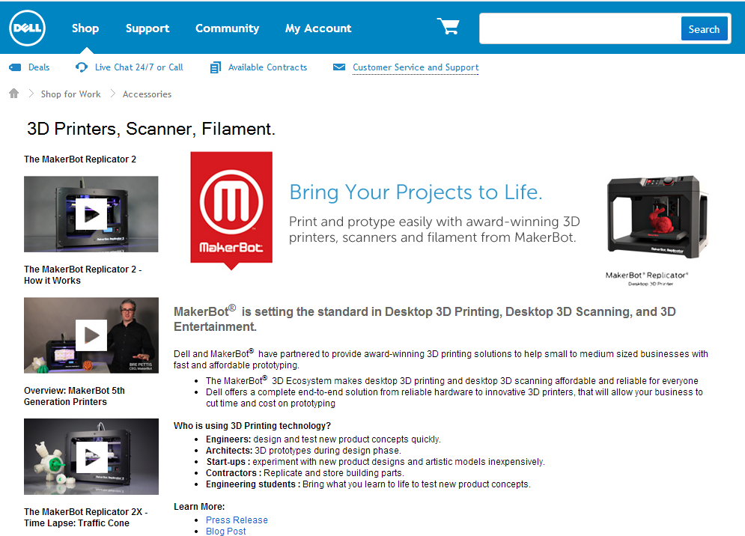Open the Community menu
The image size is (745, 536).
click(x=227, y=28)
